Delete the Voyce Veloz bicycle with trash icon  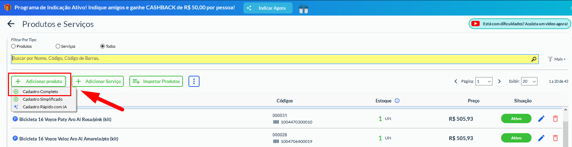click(555, 138)
